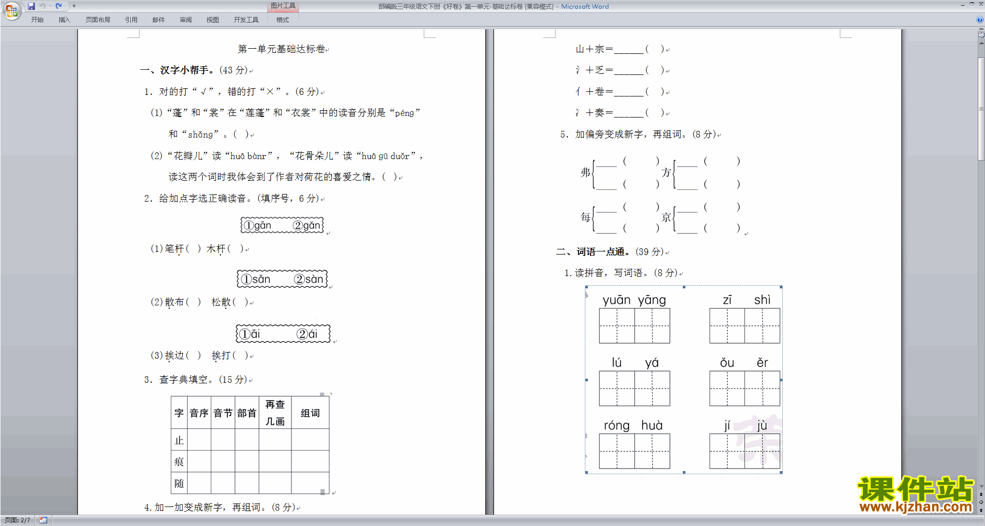Click the róng huà writing grid
Image resolution: width=985 pixels, height=526 pixels.
click(635, 451)
